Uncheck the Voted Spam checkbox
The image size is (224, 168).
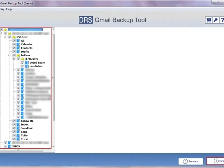(x=23, y=62)
